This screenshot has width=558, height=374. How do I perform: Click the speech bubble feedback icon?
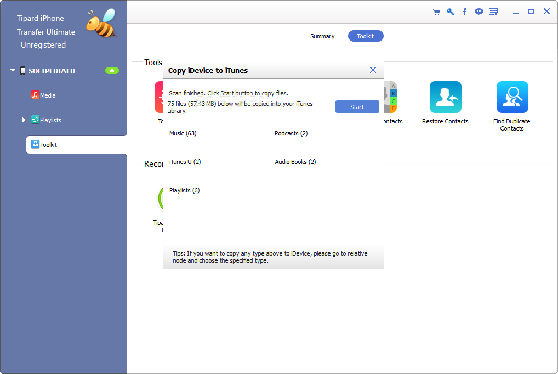[x=479, y=12]
